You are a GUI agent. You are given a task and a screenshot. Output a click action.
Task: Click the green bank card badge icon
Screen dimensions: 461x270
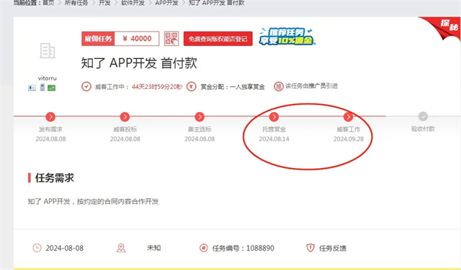[x=51, y=88]
